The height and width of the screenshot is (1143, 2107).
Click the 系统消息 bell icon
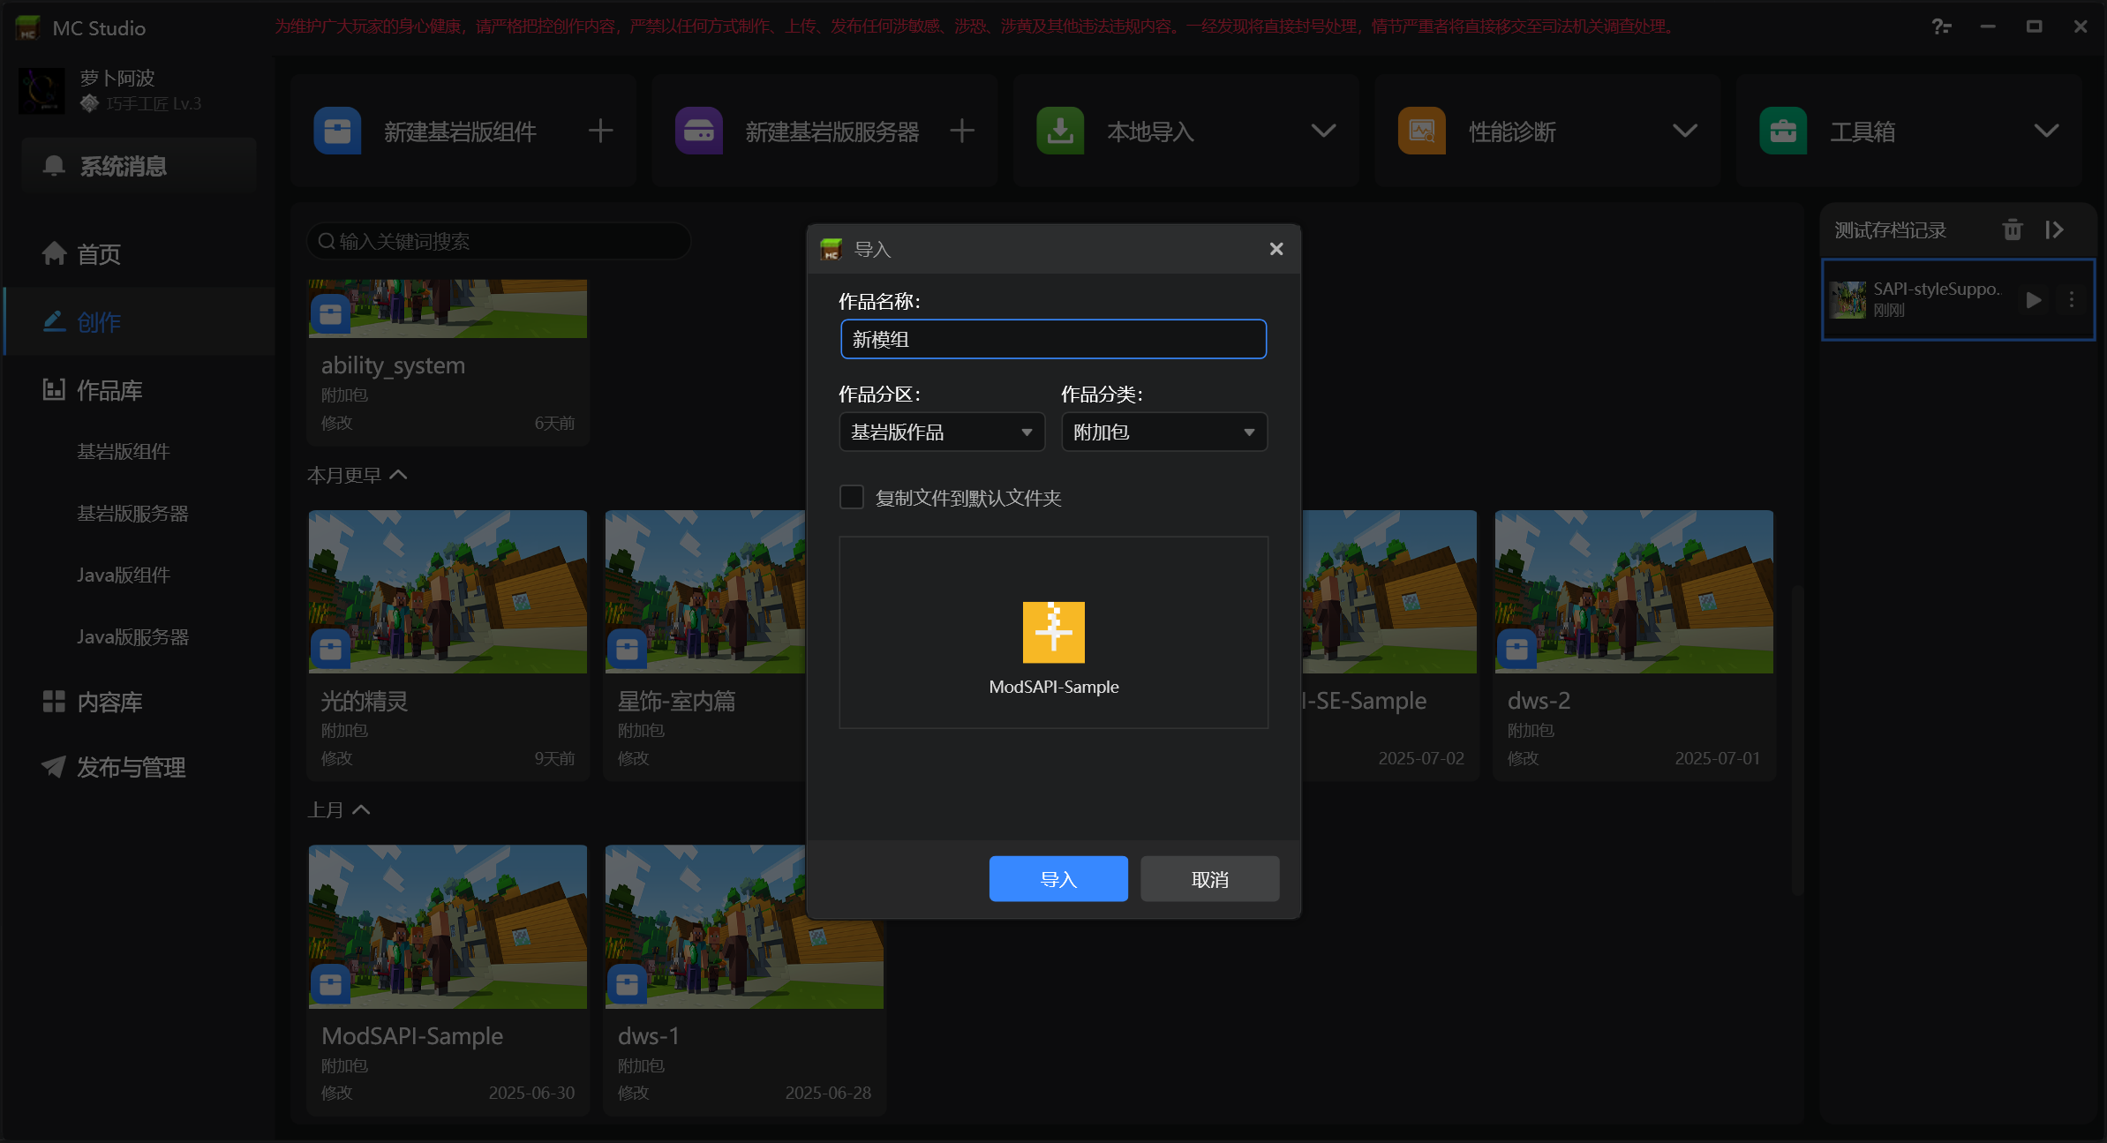point(55,165)
